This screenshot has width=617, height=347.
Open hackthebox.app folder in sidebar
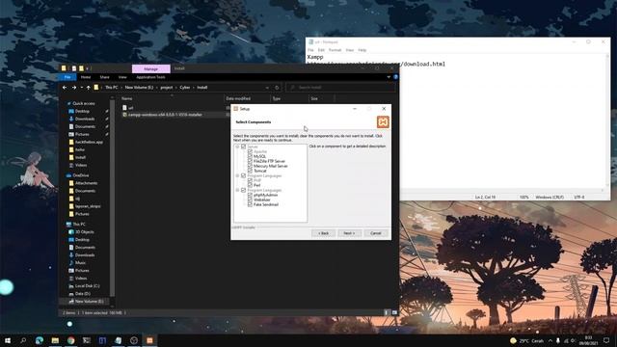coord(89,142)
